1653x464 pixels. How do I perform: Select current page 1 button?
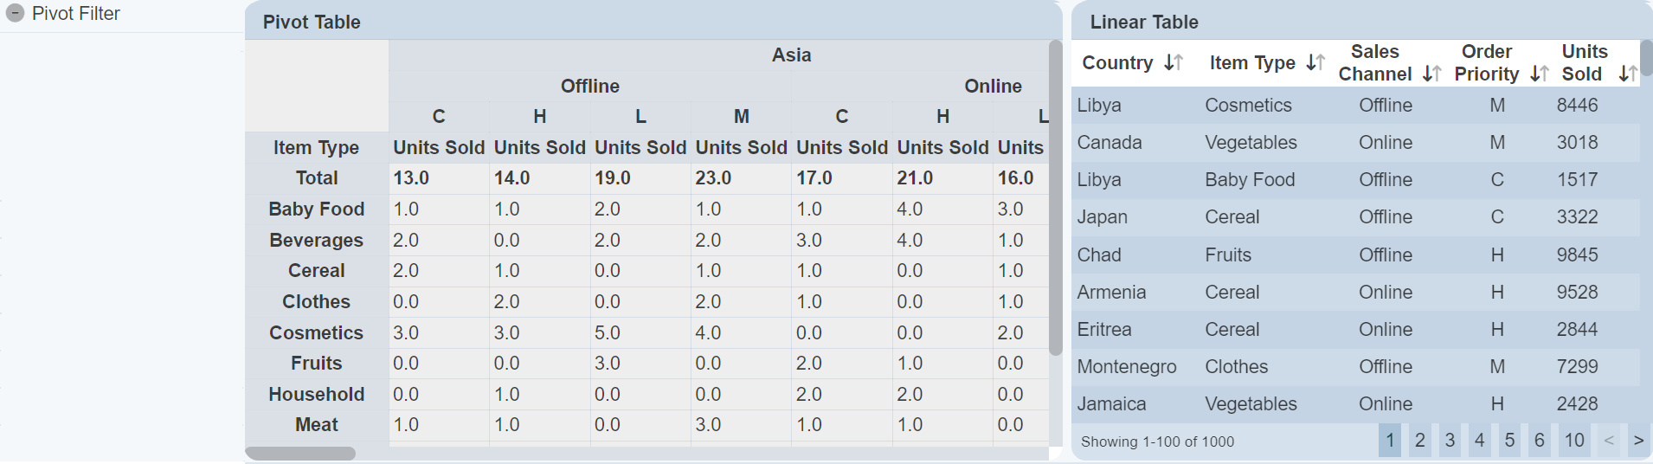click(x=1389, y=441)
